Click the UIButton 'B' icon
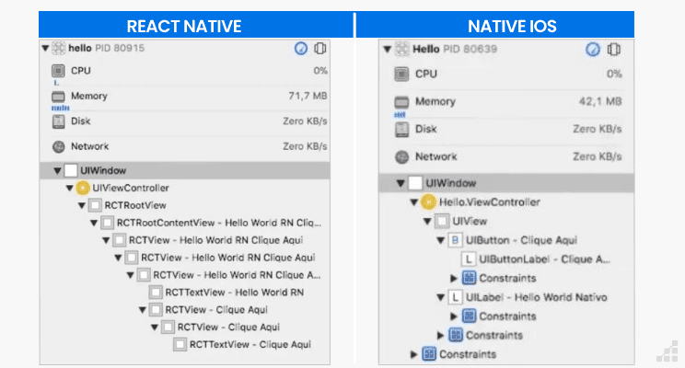 454,240
